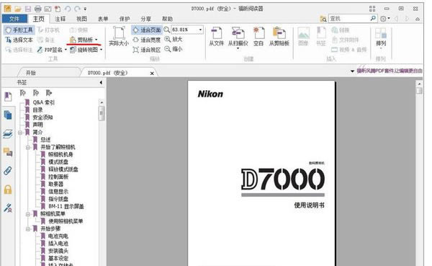Open the attachments paperclip side panel

tap(8, 171)
